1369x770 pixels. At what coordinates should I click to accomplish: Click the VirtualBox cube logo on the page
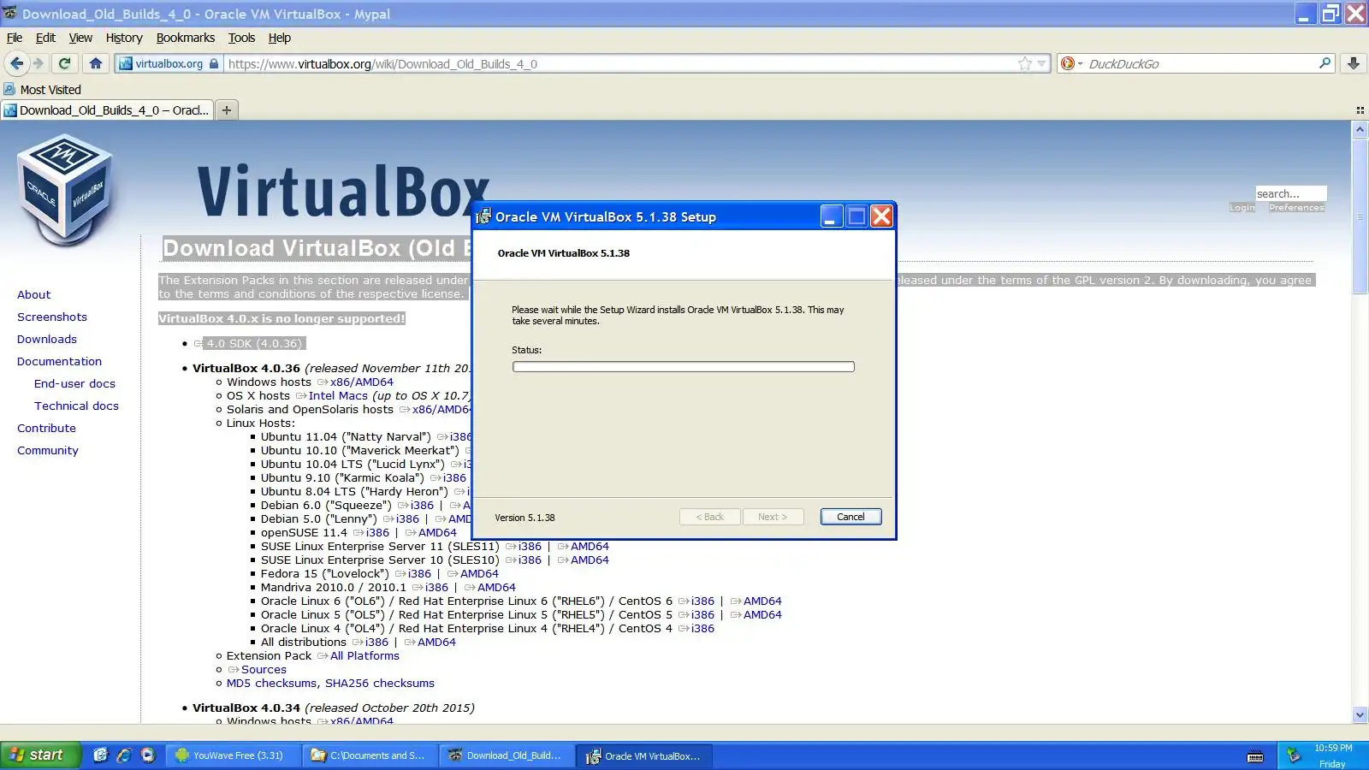65,190
